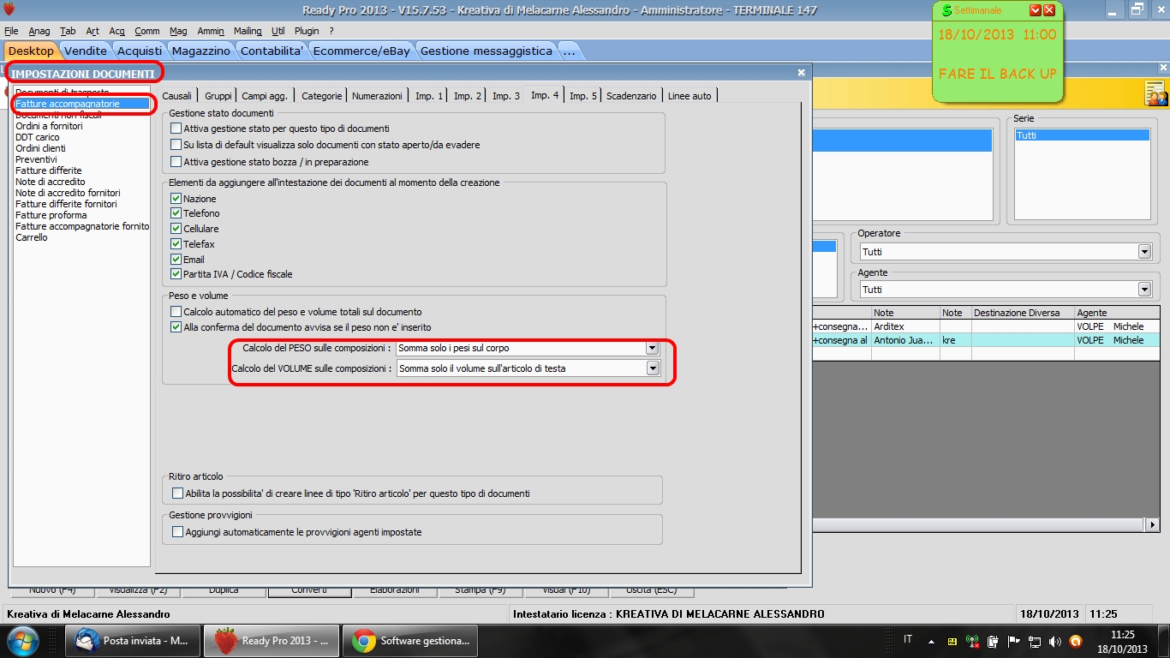Select 'Note di accredito fornitori' in the list

point(68,193)
